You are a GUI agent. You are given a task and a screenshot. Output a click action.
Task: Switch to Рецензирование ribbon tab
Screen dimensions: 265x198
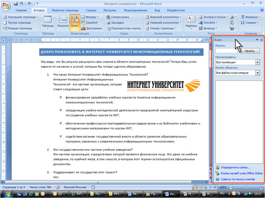click(x=135, y=10)
